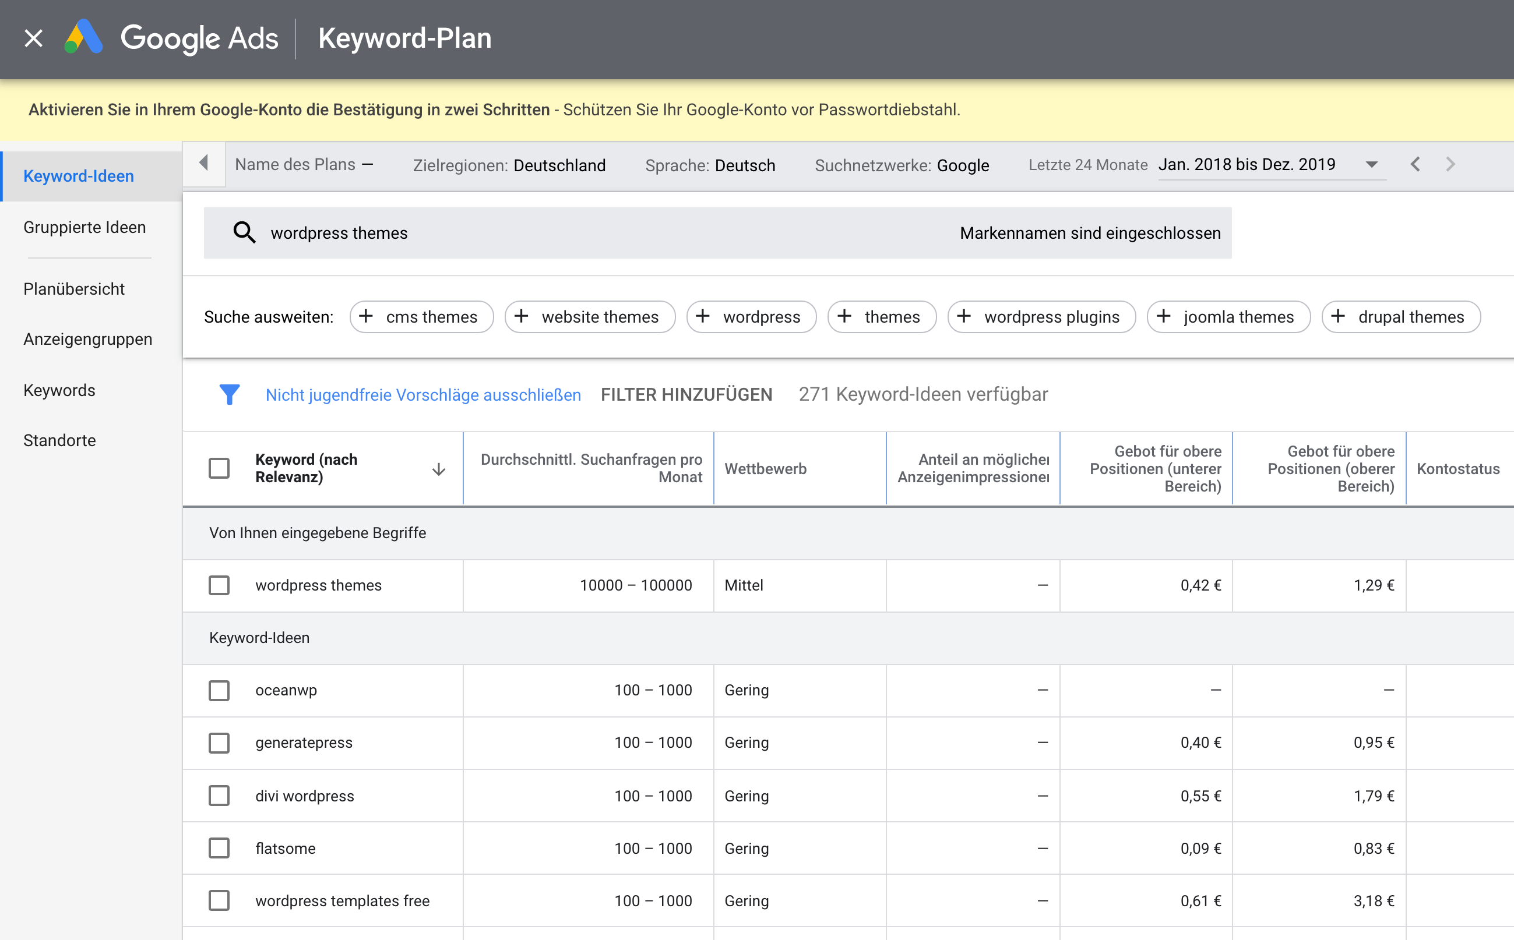Add 'drupal themes' suggestion chip
Viewport: 1514px width, 940px height.
point(1401,317)
